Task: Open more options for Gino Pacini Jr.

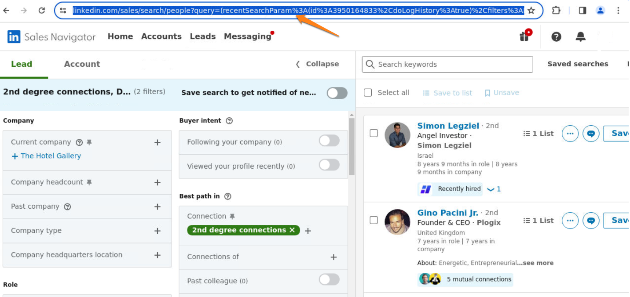Action: (570, 221)
